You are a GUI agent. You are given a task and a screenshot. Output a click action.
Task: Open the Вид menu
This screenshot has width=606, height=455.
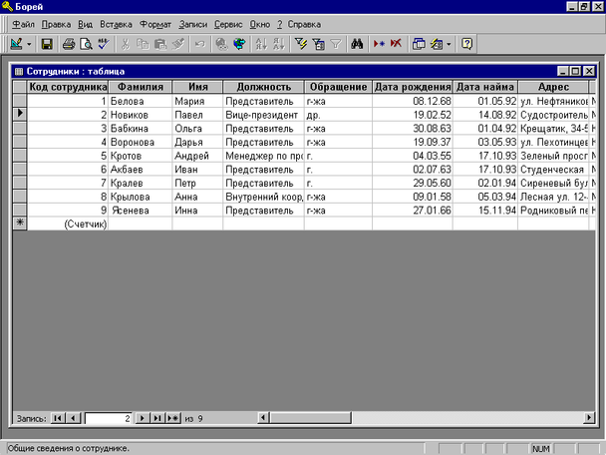85,24
